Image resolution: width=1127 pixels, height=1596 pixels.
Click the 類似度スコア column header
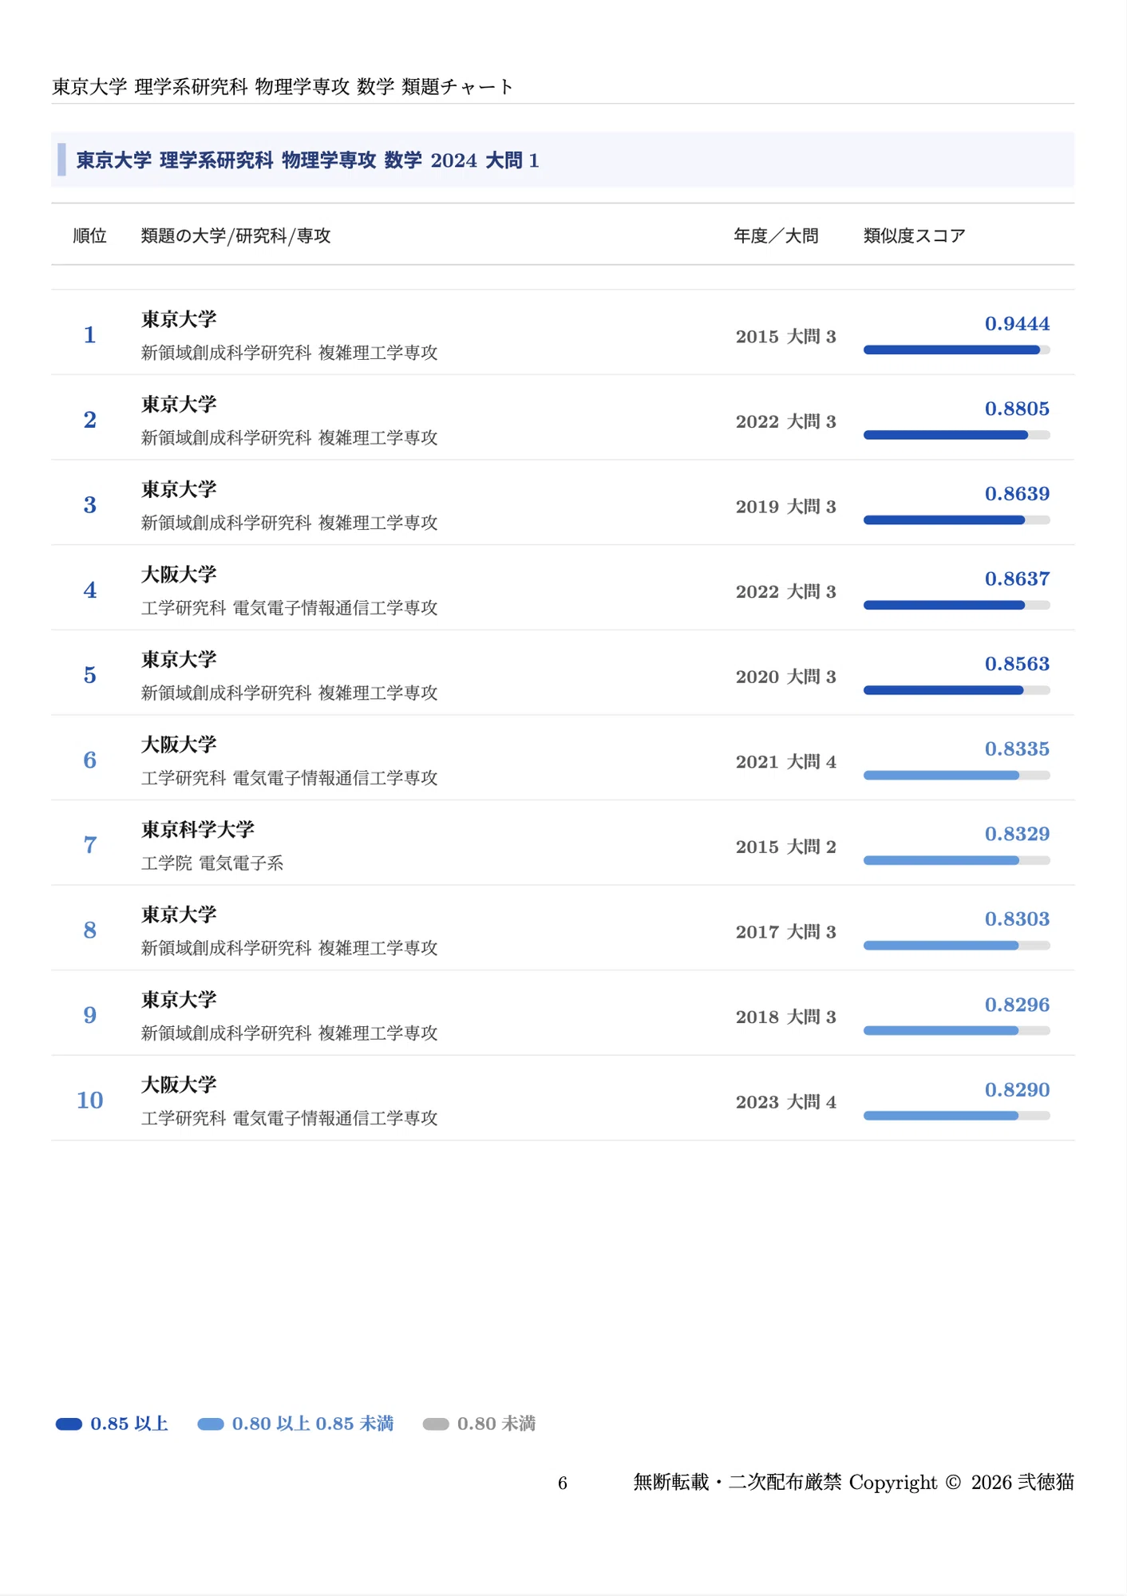(915, 235)
